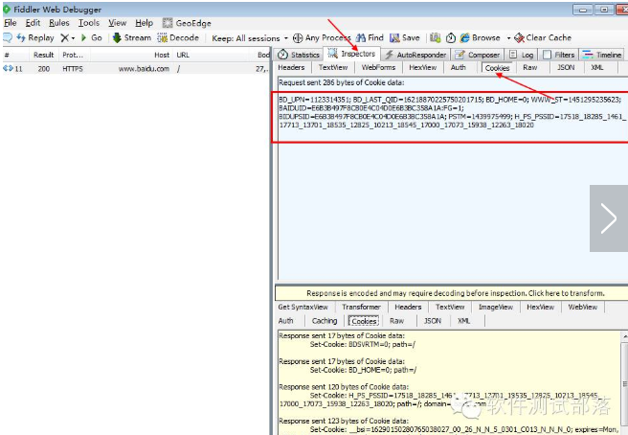Click the Save sessions icon
628x435 pixels.
393,38
